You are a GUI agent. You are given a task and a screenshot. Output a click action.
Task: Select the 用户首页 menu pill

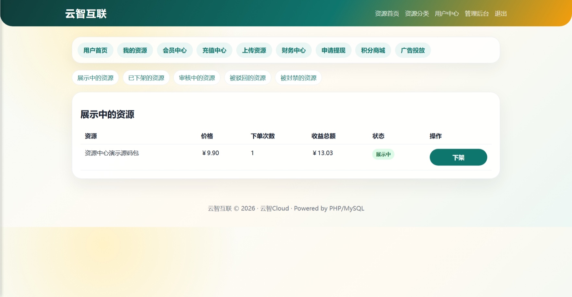click(x=95, y=50)
